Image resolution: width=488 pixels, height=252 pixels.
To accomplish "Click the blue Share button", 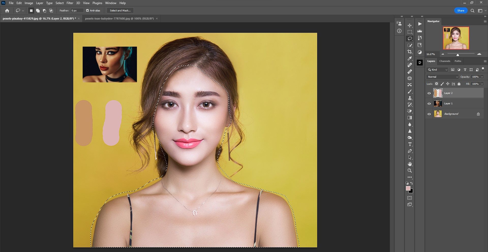I will 461,10.
